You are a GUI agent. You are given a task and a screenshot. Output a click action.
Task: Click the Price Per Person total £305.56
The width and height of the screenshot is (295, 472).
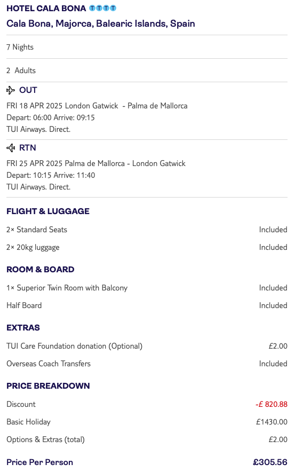[x=270, y=462]
